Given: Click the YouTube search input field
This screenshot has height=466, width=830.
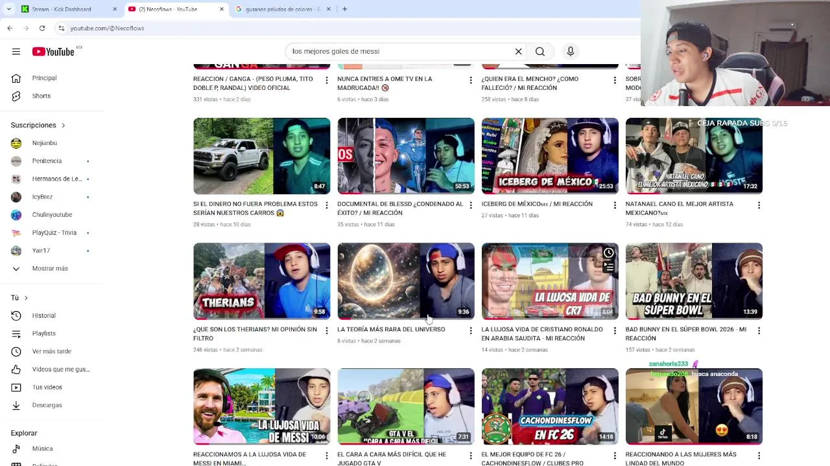Looking at the screenshot, I should pos(399,52).
